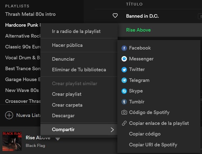Click the Twitter bird icon

(124, 70)
